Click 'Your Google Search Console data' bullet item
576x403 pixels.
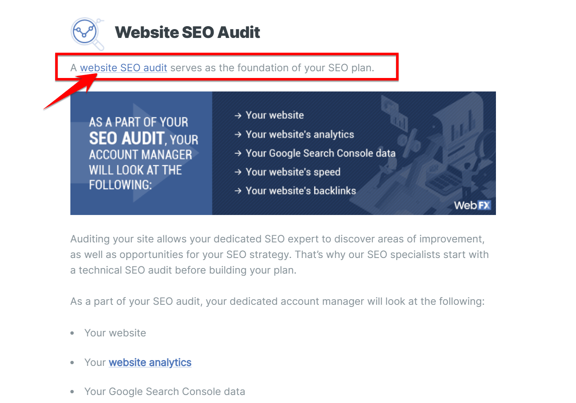(165, 392)
